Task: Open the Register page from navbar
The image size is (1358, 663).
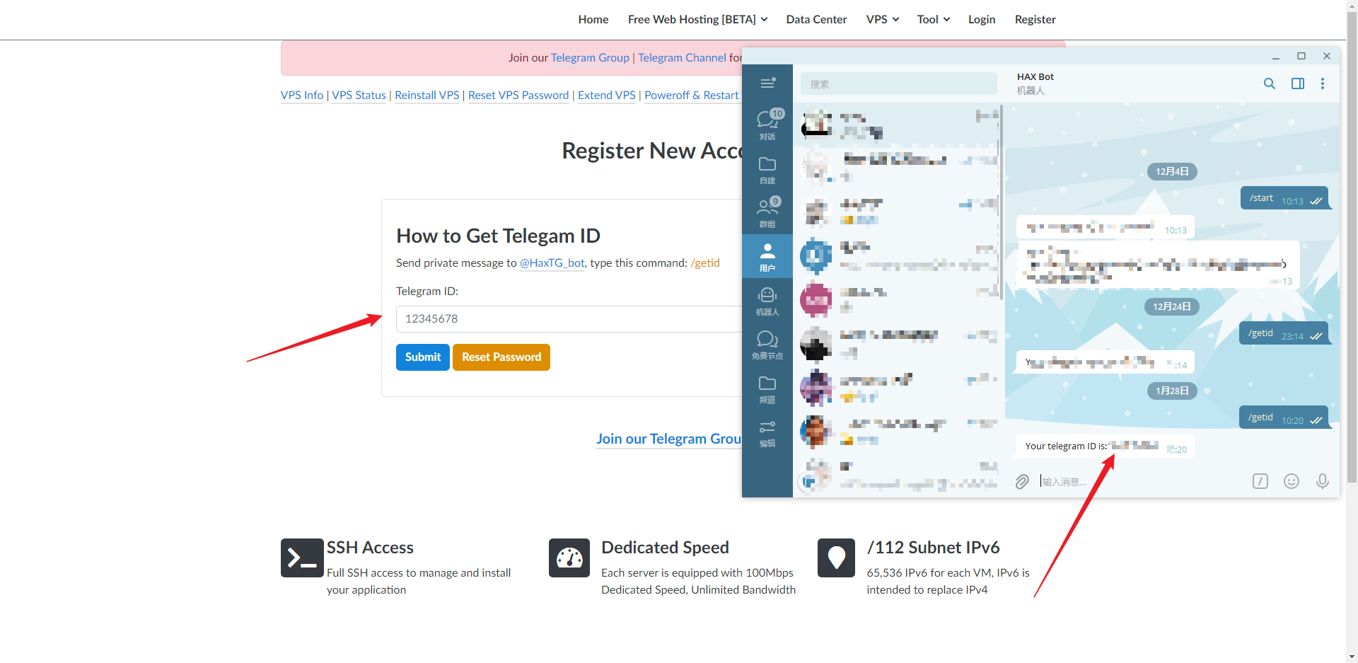Action: click(x=1035, y=19)
